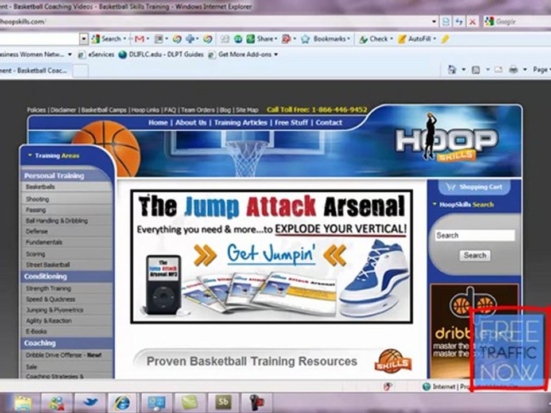
Task: Click the yellow highlighter icon on the toolbar
Action: tap(445, 39)
